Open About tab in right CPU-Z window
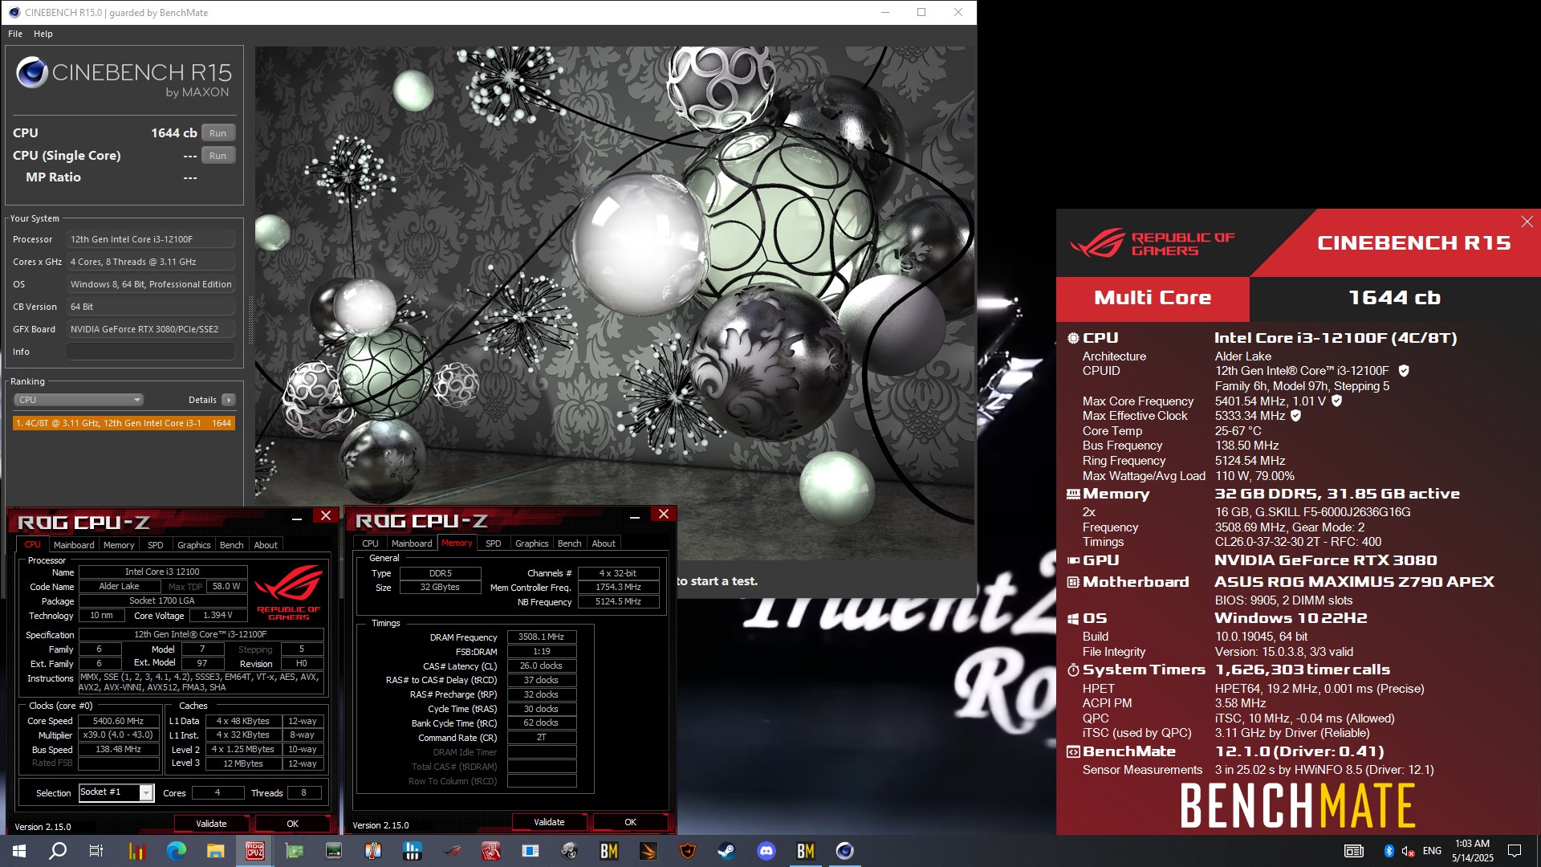 click(604, 543)
